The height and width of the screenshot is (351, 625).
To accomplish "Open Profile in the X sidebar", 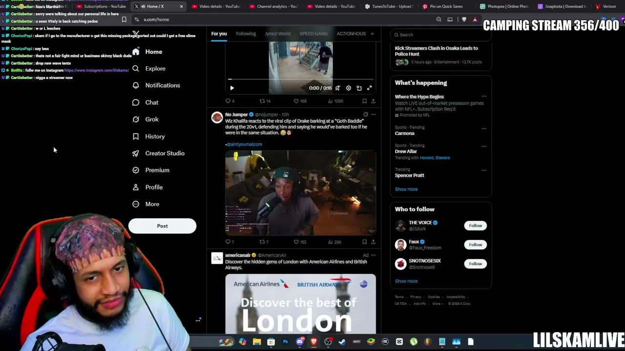I will coord(147,187).
